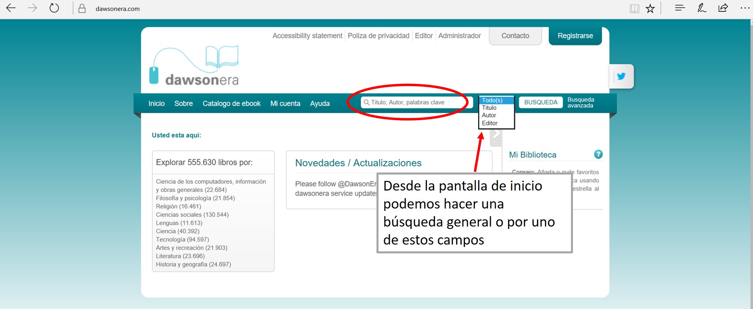Click the Registrarse button
The width and height of the screenshot is (753, 309).
(x=575, y=36)
